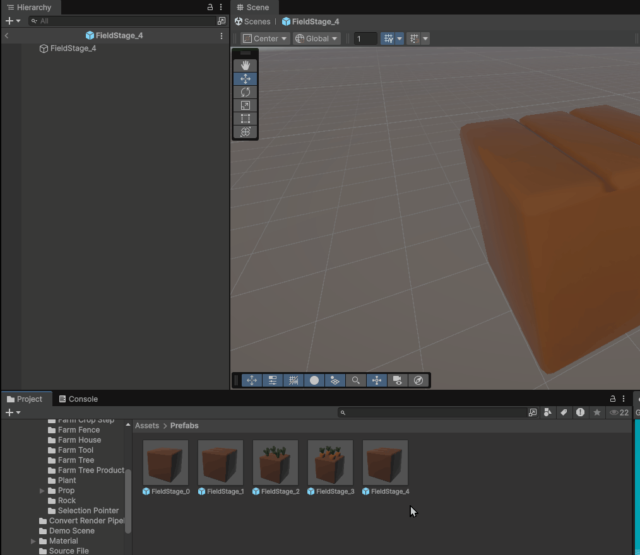Toggle the Hierarchy panel lock
The width and height of the screenshot is (640, 555).
(x=210, y=8)
